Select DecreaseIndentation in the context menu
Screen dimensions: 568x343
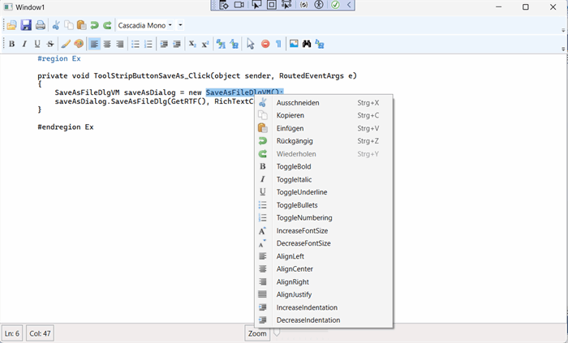pos(324,320)
